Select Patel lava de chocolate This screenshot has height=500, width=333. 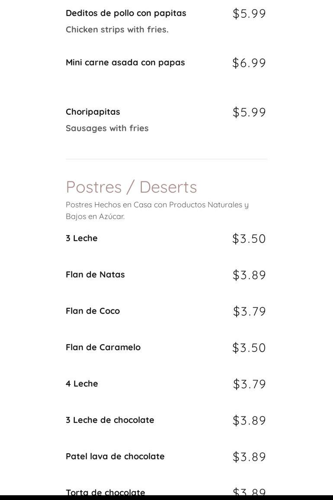pyautogui.click(x=115, y=457)
